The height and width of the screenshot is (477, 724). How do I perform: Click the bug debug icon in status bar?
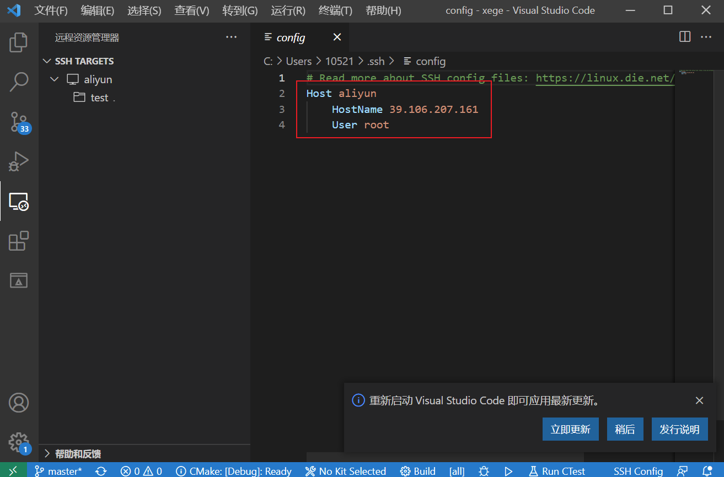484,471
